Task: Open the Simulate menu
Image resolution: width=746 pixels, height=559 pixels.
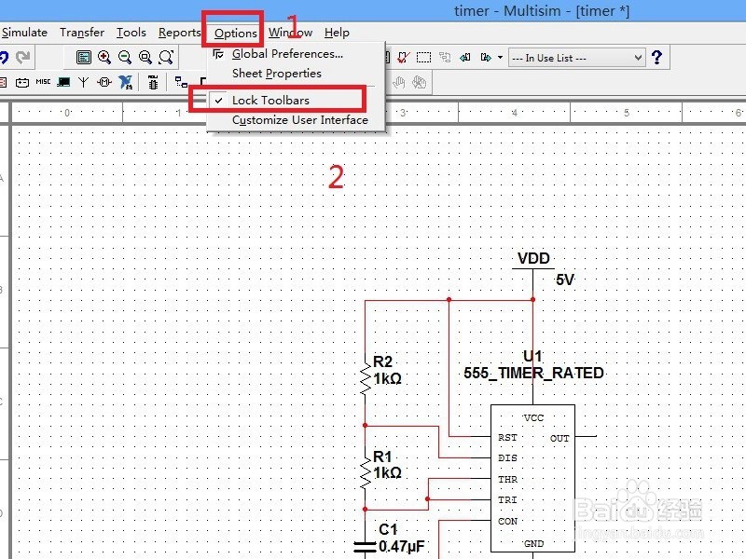Action: [24, 33]
